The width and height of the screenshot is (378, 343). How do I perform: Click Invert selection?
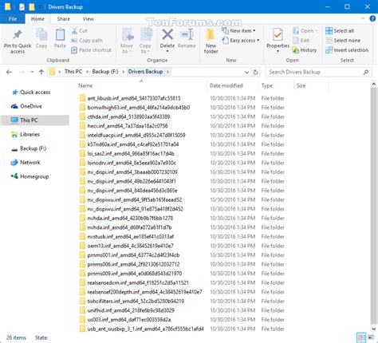pyautogui.click(x=347, y=50)
